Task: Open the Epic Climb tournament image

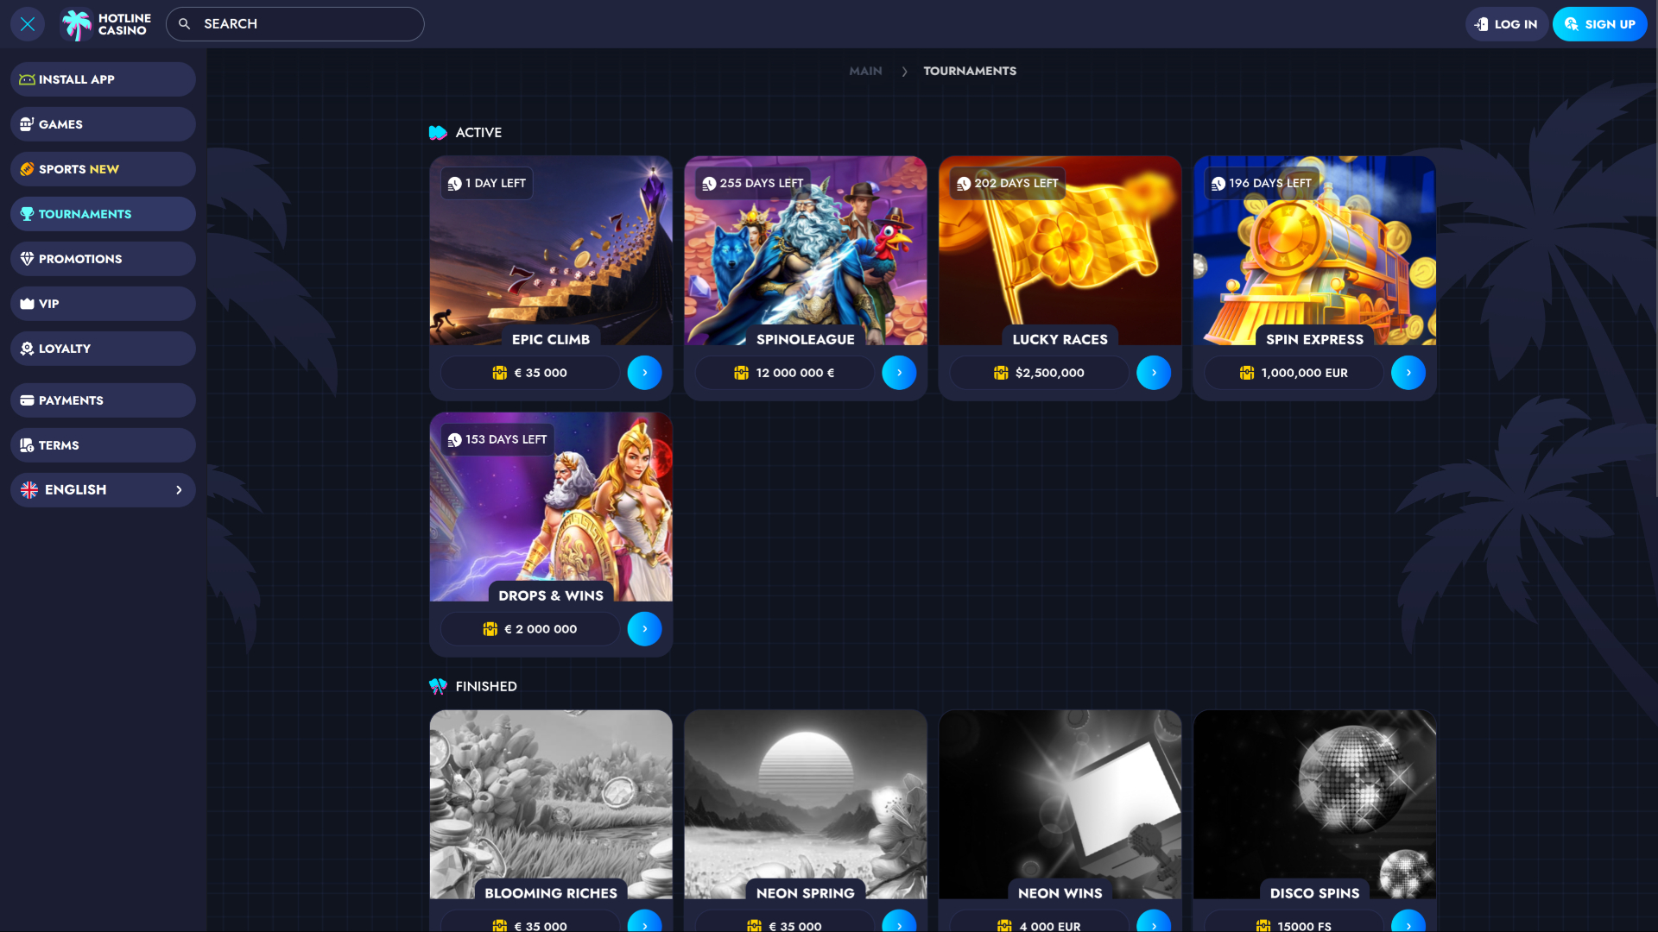Action: (551, 250)
